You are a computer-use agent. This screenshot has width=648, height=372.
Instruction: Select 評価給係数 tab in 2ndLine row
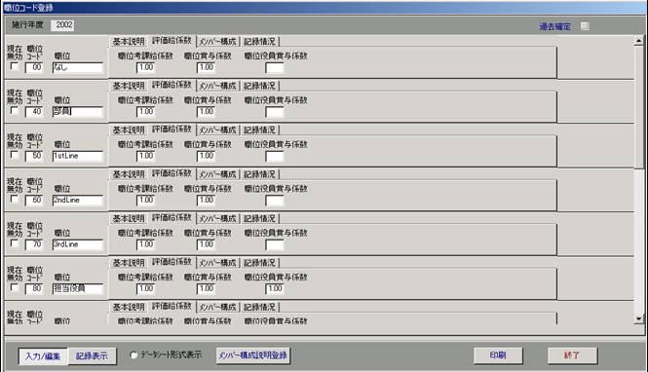pyautogui.click(x=172, y=173)
